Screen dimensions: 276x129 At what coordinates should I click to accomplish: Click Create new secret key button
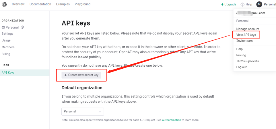(81, 75)
